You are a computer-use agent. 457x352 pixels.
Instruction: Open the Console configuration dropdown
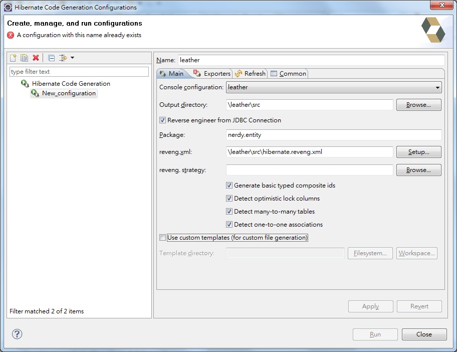[x=334, y=87]
